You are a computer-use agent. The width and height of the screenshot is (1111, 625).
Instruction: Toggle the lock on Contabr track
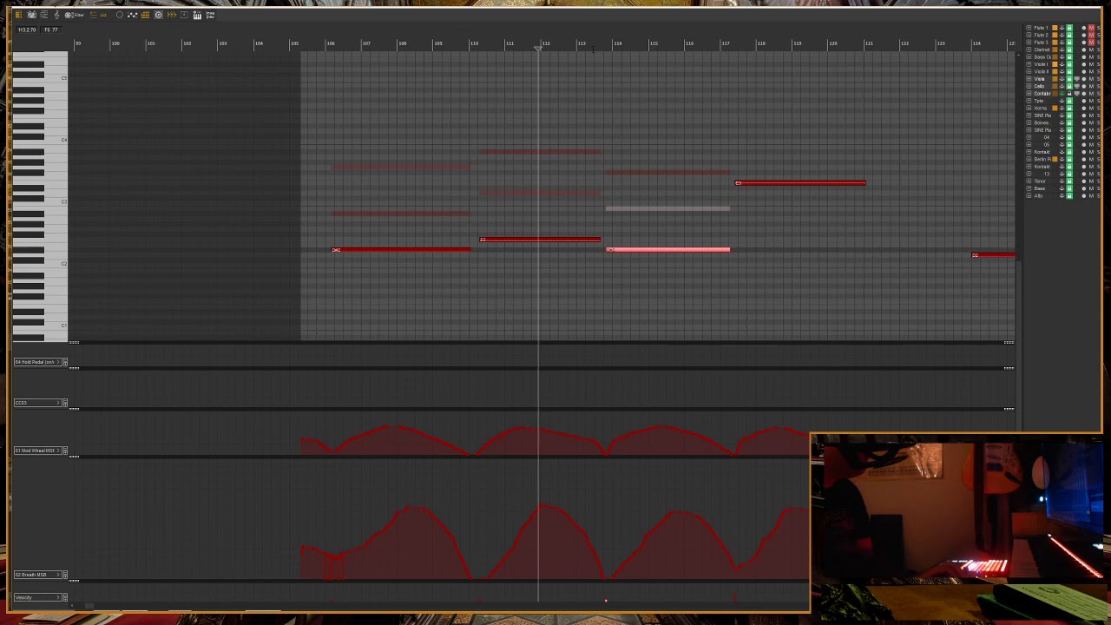click(1069, 94)
